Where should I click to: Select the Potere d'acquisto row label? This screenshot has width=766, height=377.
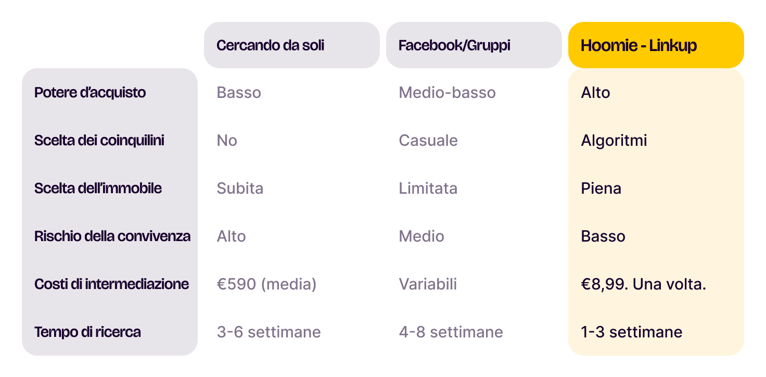pos(90,93)
